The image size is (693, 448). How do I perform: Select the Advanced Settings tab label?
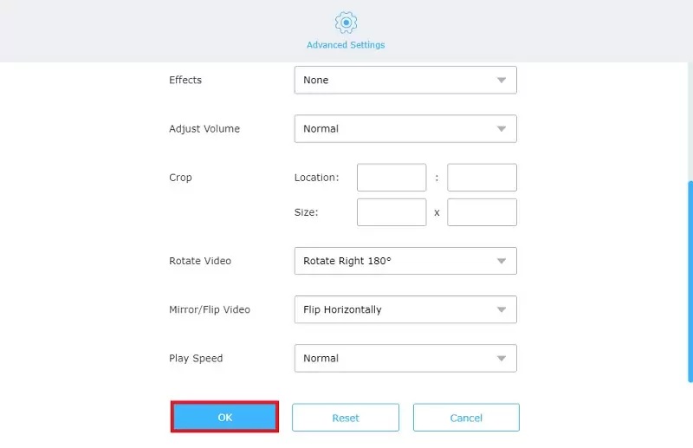(x=346, y=45)
